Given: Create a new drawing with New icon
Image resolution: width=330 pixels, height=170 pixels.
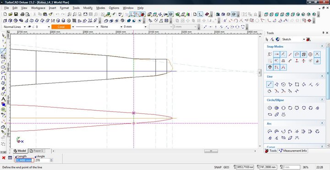Looking at the screenshot, I should (x=5, y=15).
